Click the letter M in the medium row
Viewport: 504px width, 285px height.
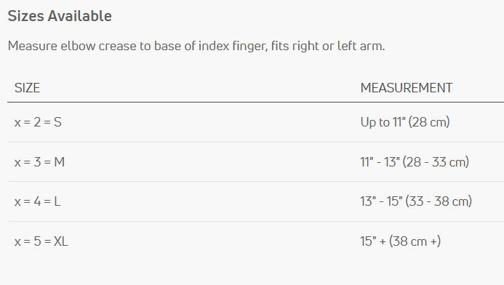click(59, 162)
